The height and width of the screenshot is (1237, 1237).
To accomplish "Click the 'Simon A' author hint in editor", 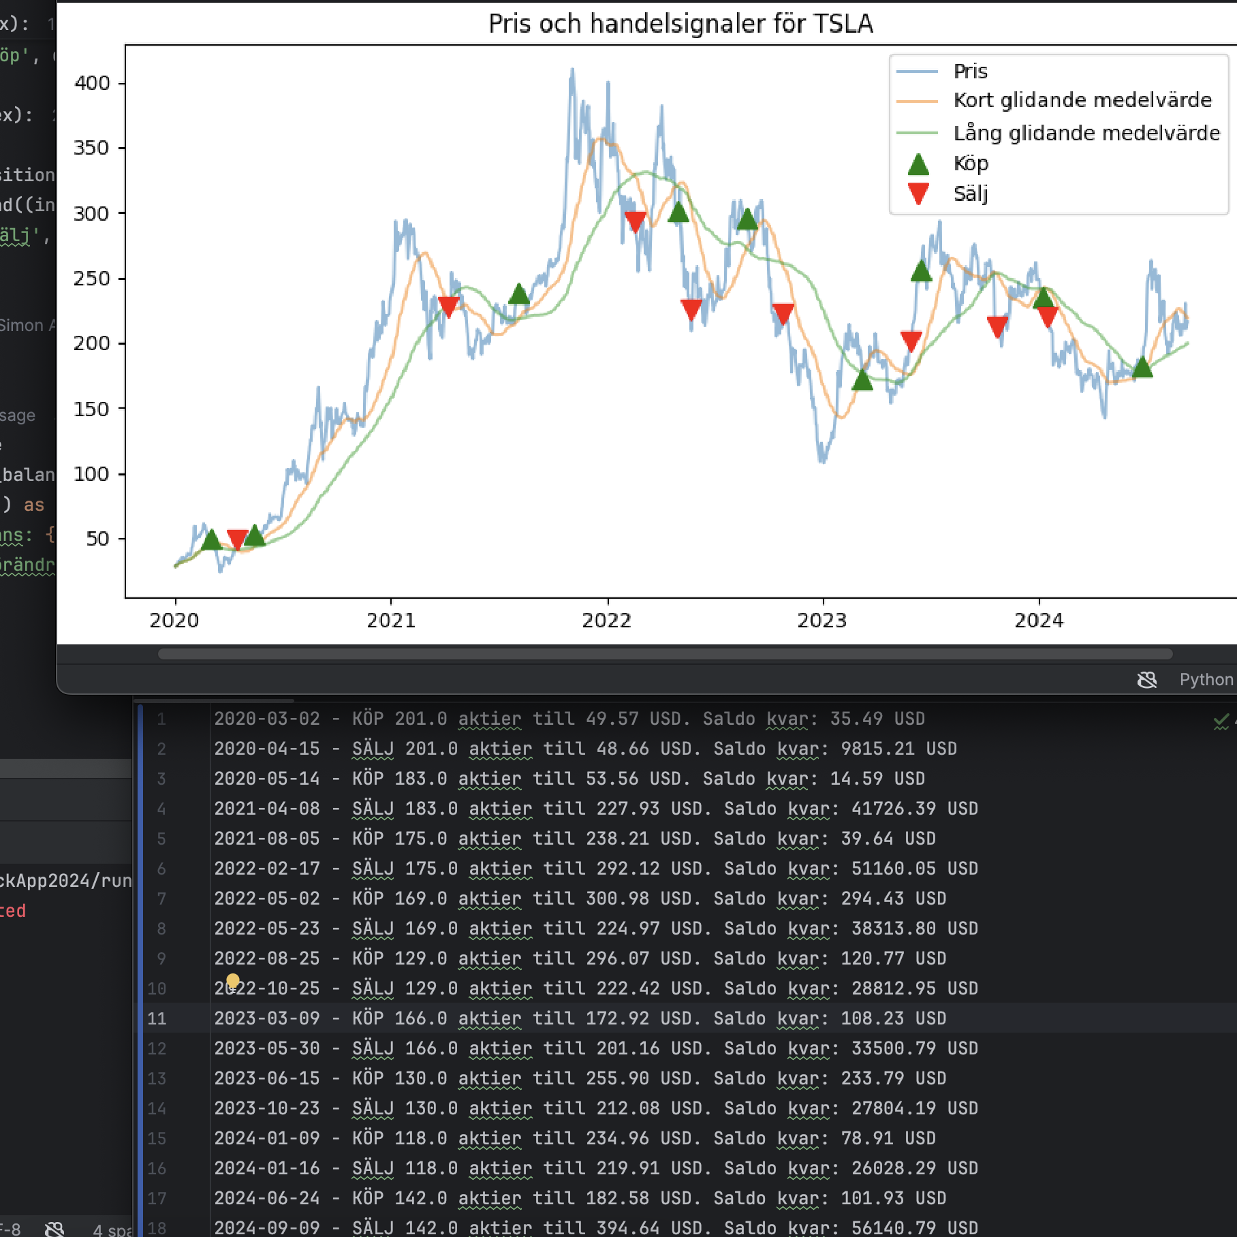I will 28,326.
